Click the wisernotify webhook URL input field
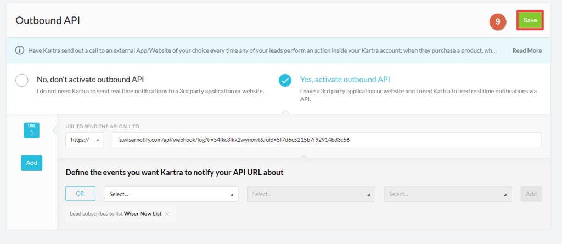 [327, 140]
